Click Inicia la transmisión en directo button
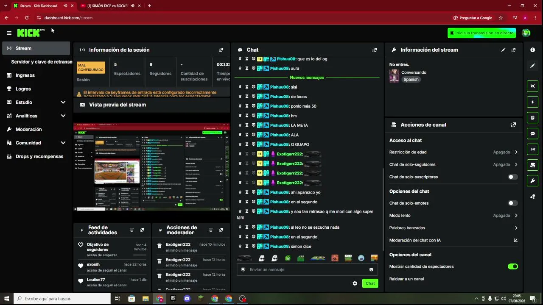543x305 pixels. (481, 33)
